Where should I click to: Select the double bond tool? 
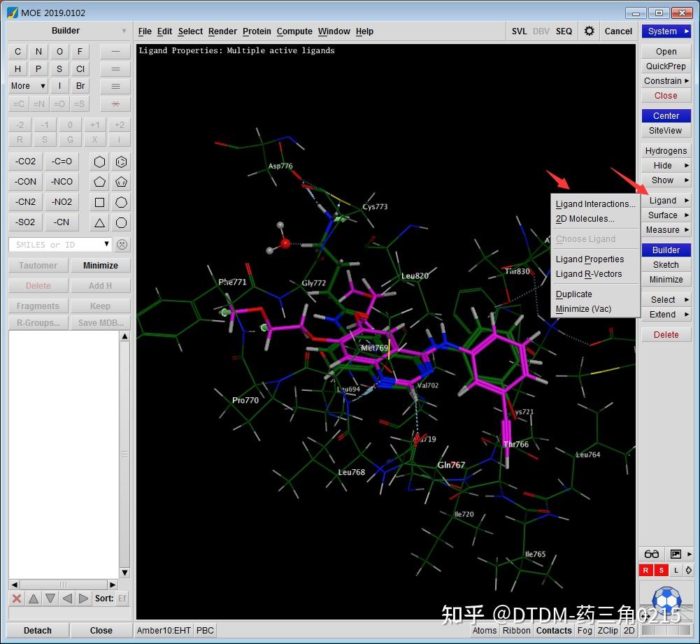click(x=115, y=69)
